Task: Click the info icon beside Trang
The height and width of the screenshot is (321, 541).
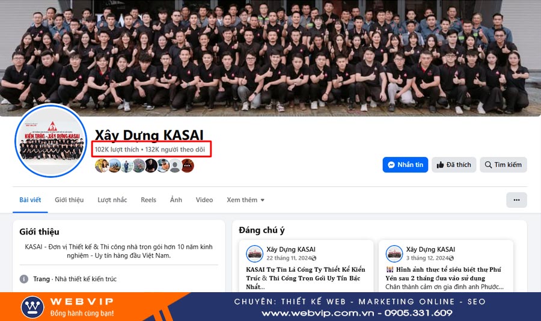Action: tap(24, 279)
